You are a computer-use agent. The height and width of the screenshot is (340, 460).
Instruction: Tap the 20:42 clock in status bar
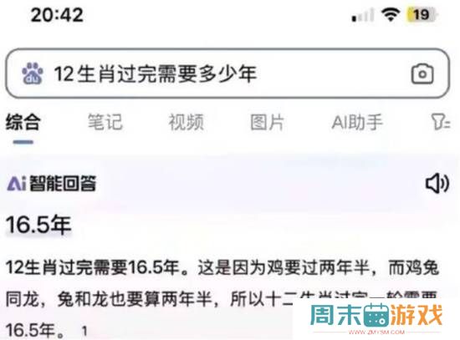tap(57, 15)
